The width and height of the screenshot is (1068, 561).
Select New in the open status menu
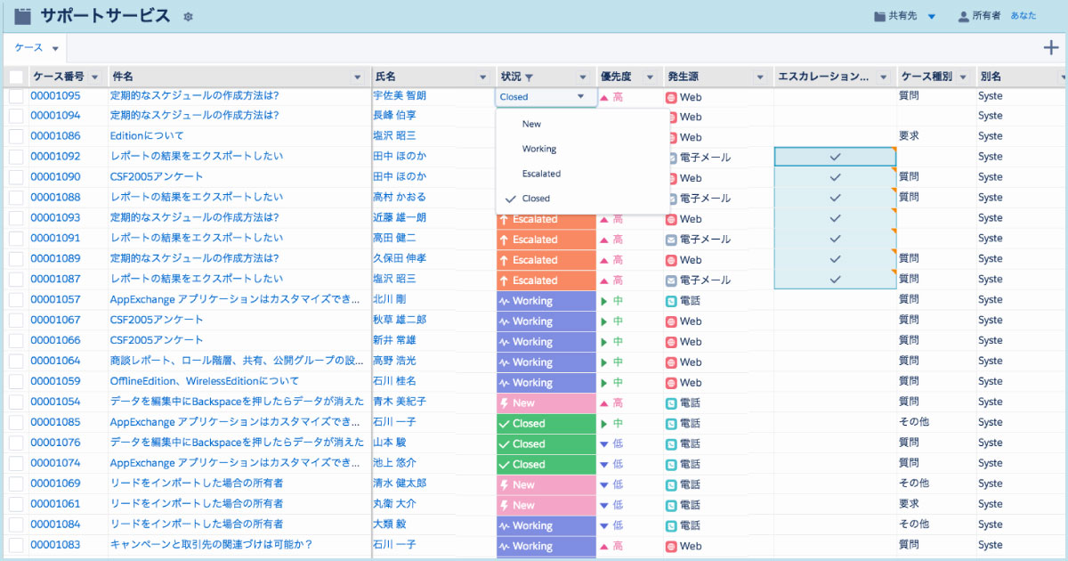point(530,124)
